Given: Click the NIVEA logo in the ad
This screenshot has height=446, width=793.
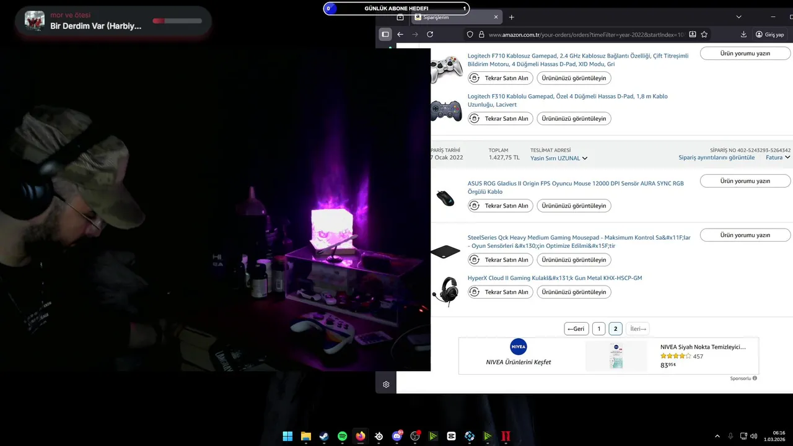Looking at the screenshot, I should tap(519, 347).
